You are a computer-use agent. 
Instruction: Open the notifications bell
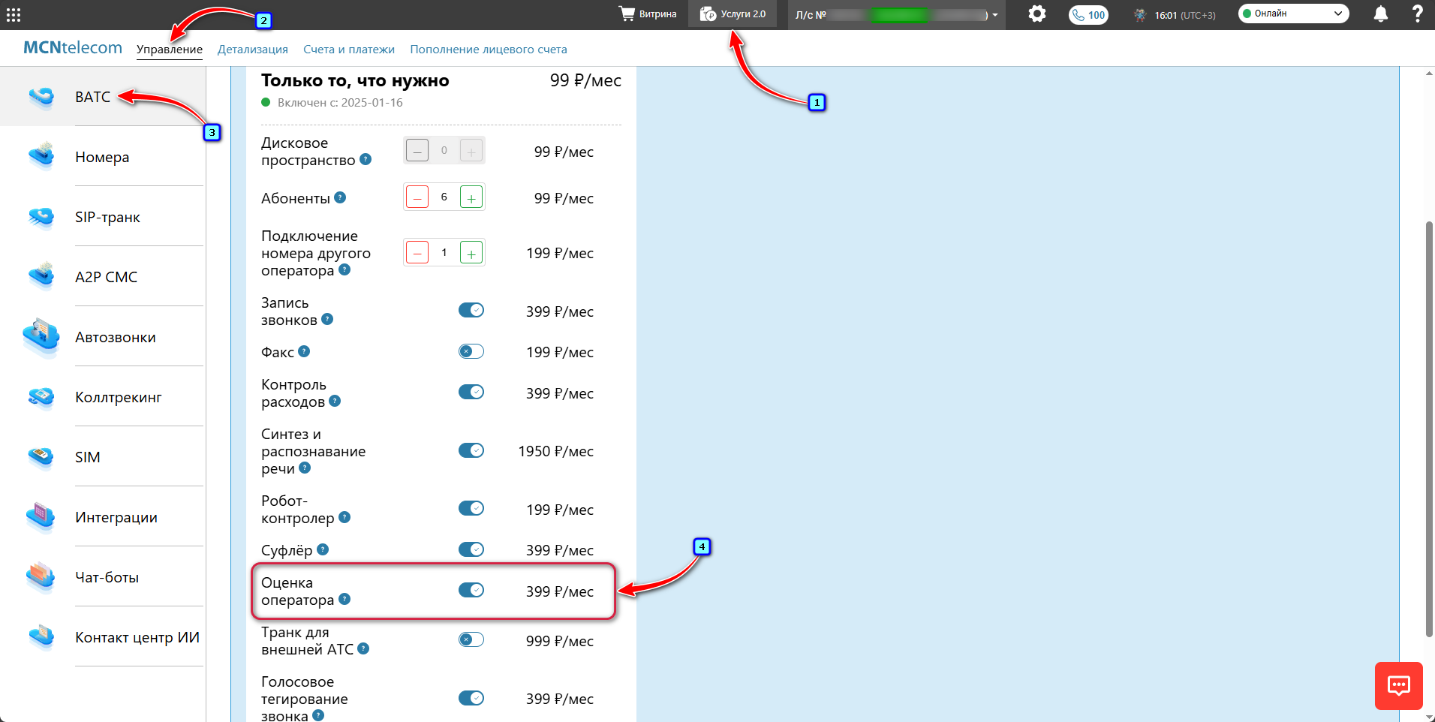coord(1380,14)
